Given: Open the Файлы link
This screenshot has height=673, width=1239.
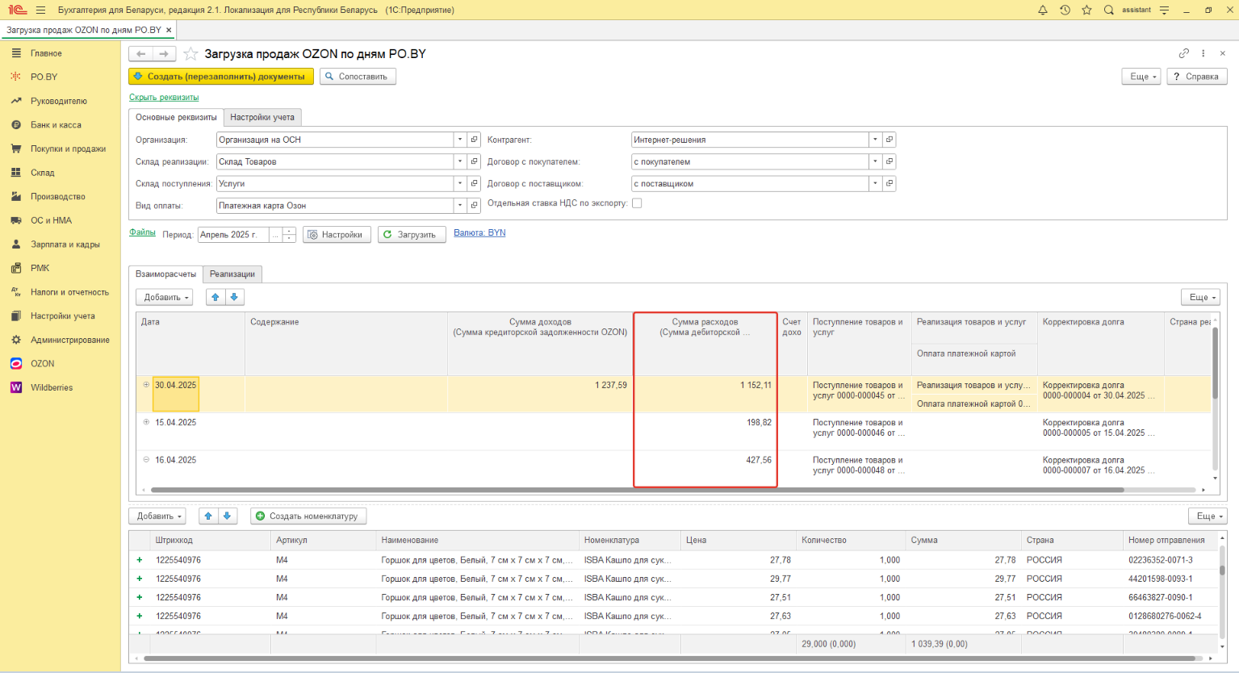Looking at the screenshot, I should 142,232.
